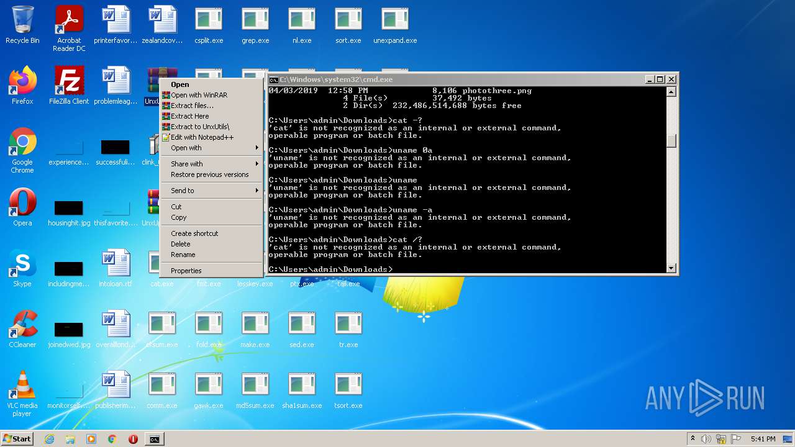The image size is (795, 447).
Task: Select the intoloan.rtf document
Action: [x=116, y=268]
